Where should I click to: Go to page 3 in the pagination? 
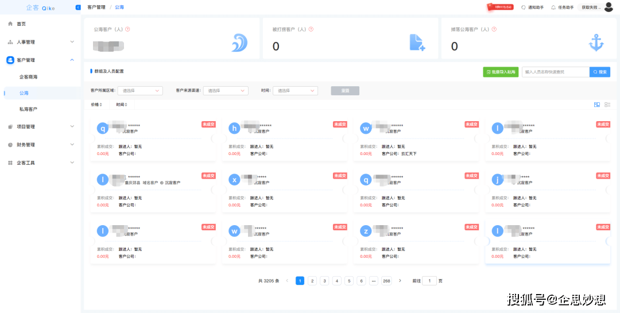point(324,281)
